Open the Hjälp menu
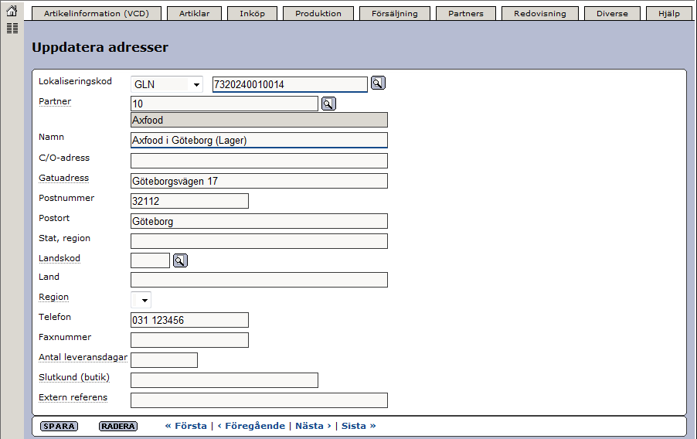Image resolution: width=697 pixels, height=439 pixels. 669,13
